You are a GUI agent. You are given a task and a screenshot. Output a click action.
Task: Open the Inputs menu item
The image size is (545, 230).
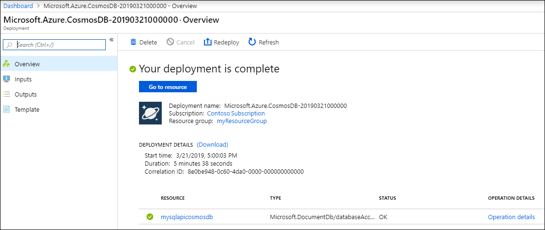[x=58, y=79]
